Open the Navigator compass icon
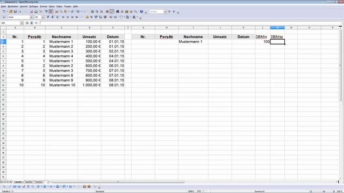344x193 pixels. 122,11
